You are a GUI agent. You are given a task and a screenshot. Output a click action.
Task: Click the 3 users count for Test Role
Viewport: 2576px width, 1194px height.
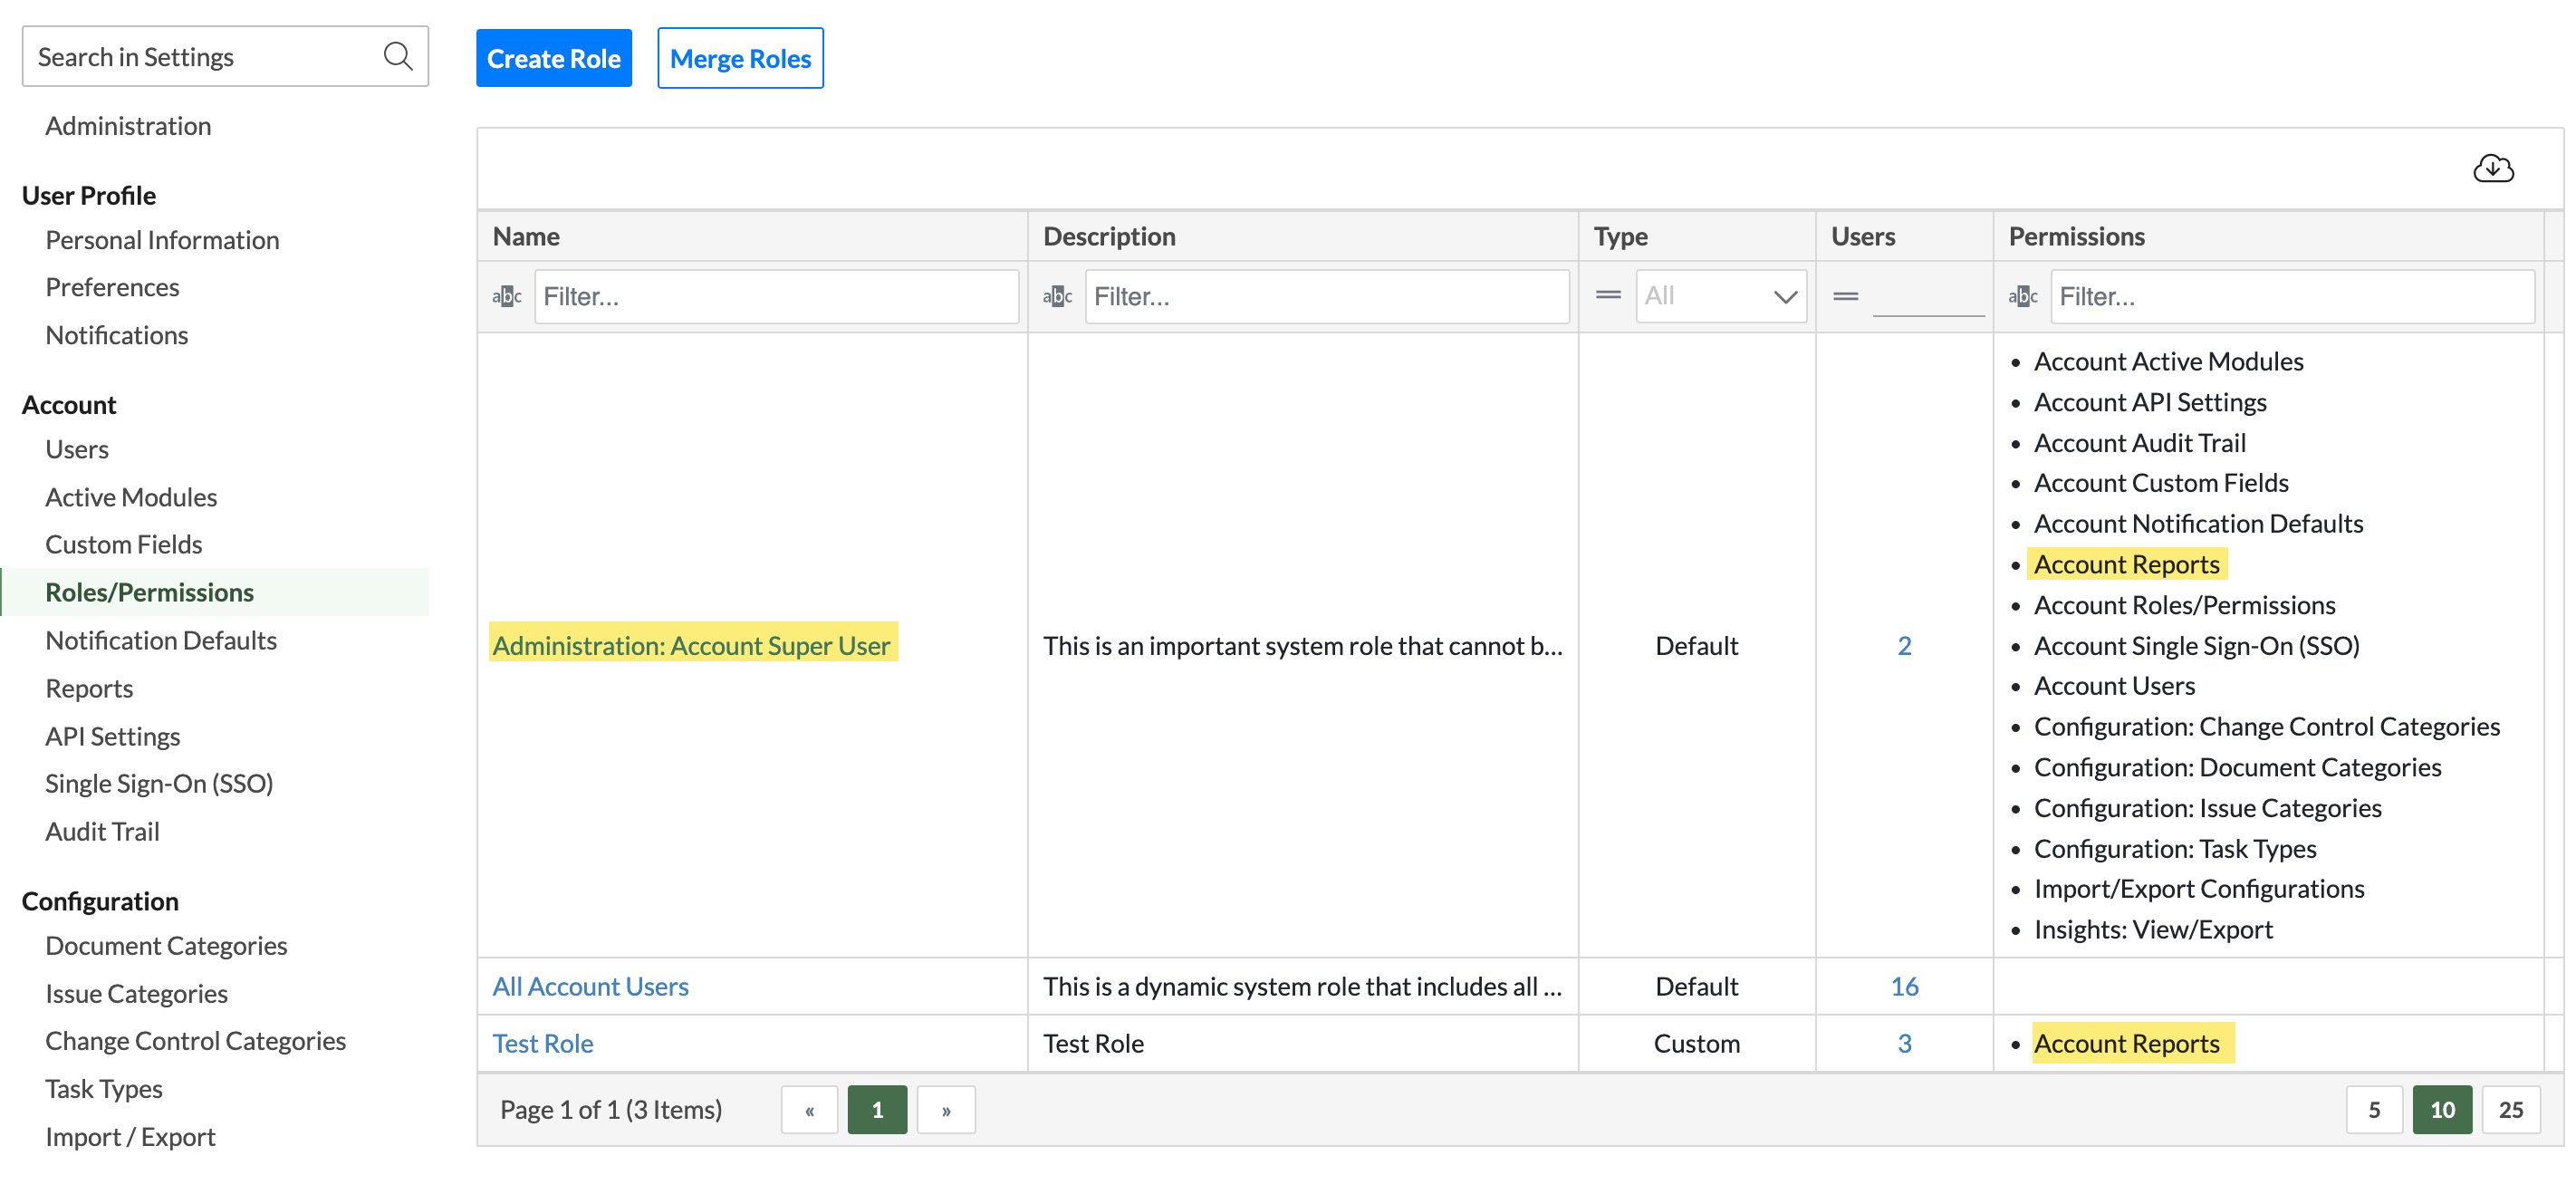[x=1904, y=1043]
